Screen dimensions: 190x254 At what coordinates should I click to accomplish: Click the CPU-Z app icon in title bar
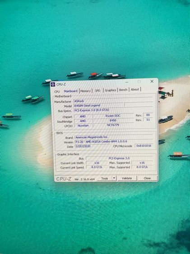pyautogui.click(x=53, y=85)
